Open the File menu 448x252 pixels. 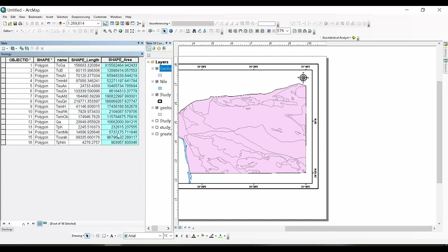(5, 17)
